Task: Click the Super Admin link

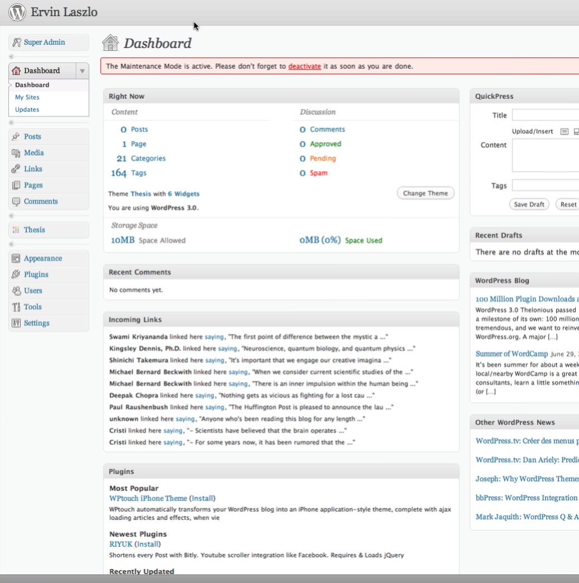Action: [x=44, y=42]
